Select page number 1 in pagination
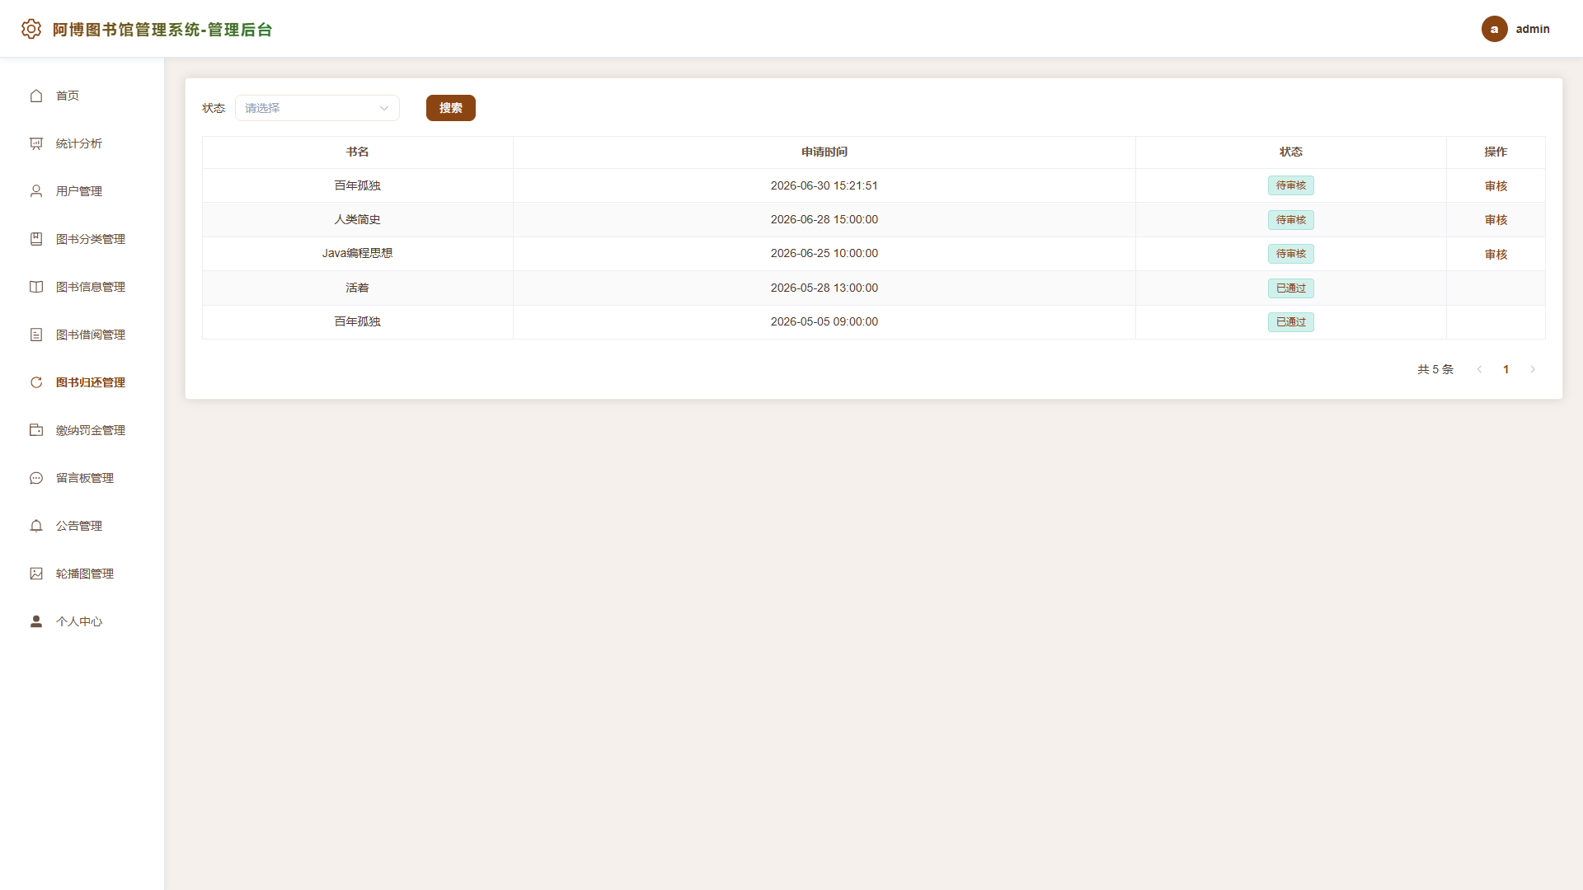This screenshot has height=890, width=1583. [1505, 369]
